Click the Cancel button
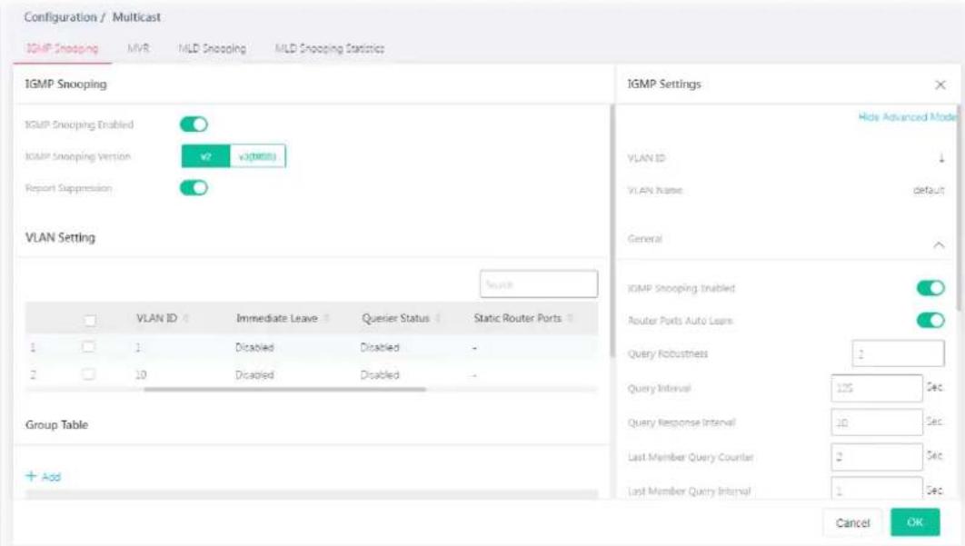Viewport: 965px width, 546px height. point(852,522)
